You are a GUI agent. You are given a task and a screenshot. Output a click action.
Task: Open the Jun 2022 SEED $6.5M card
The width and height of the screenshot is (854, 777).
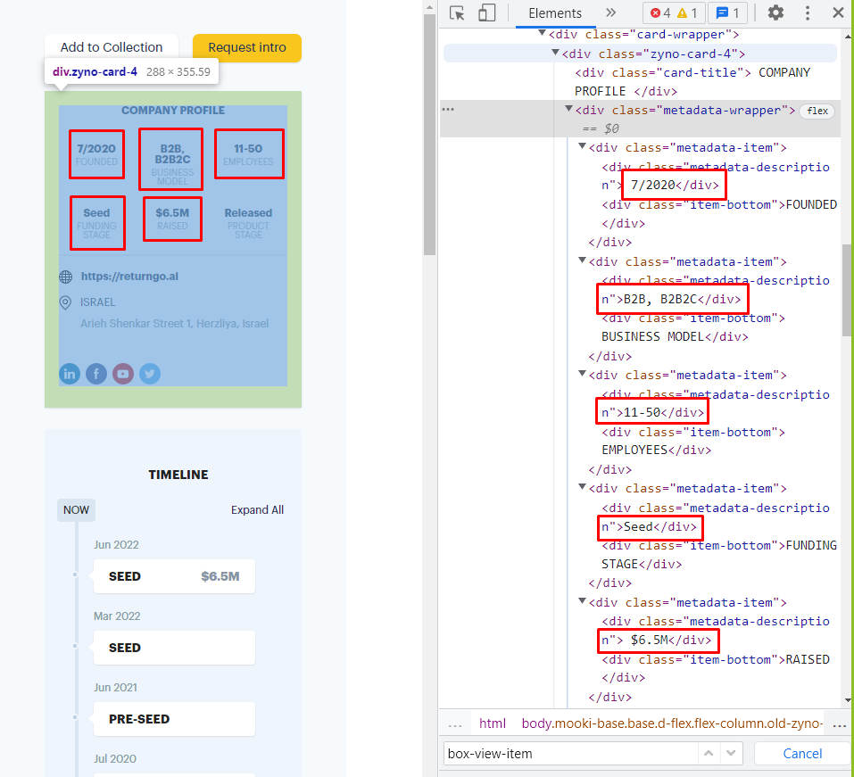tap(174, 576)
